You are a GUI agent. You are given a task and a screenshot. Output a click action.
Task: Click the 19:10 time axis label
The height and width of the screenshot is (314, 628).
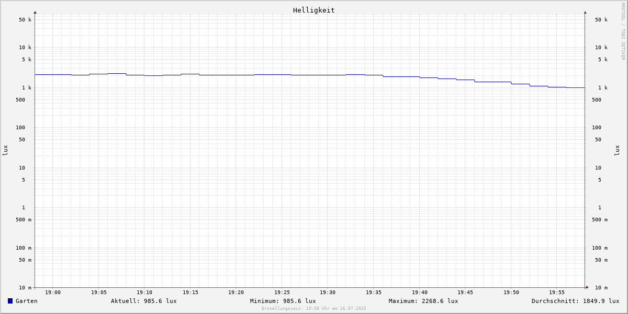pos(144,293)
